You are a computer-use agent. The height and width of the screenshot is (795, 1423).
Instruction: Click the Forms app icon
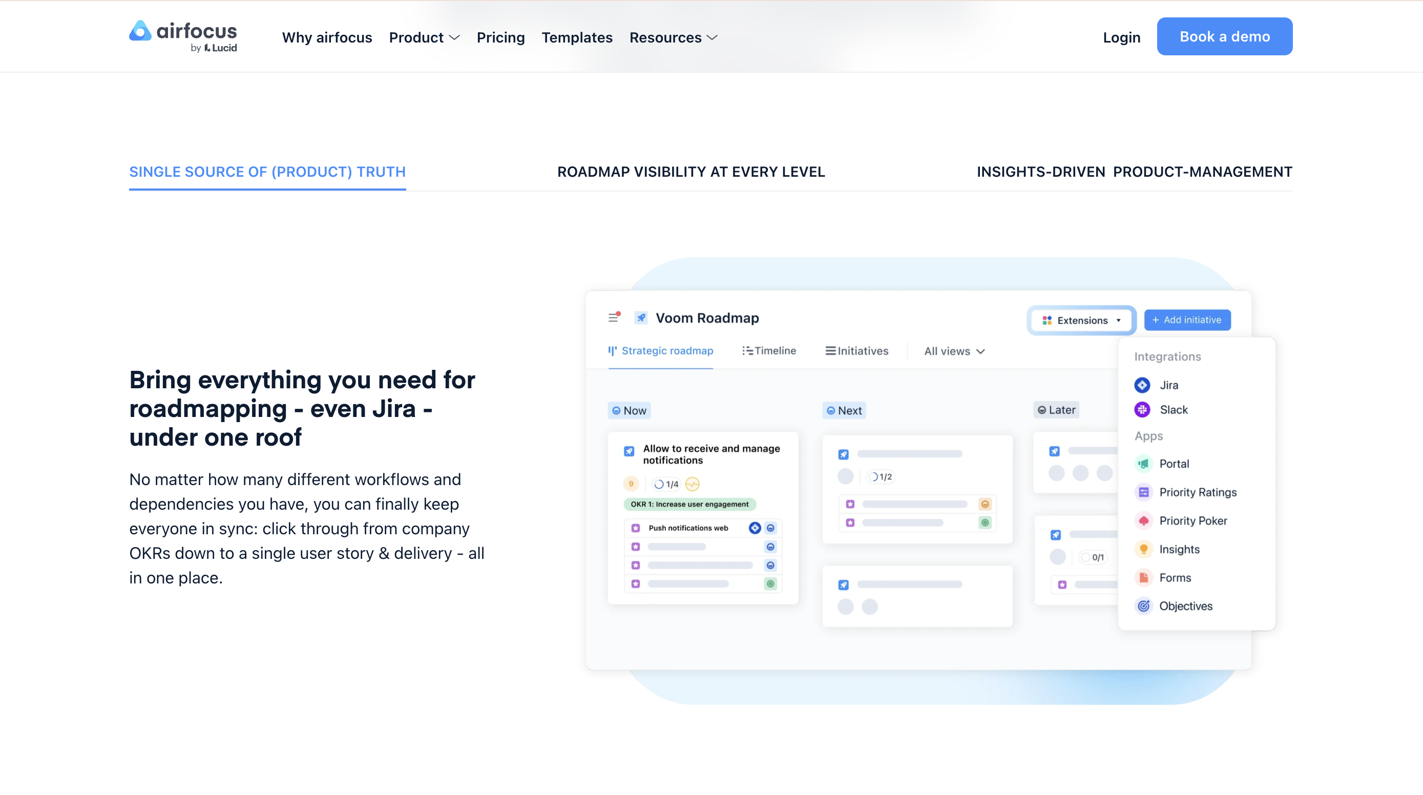[x=1143, y=577]
